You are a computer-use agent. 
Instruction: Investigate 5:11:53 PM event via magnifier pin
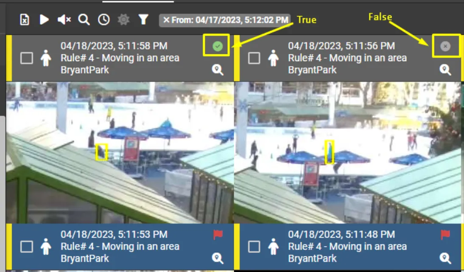pyautogui.click(x=218, y=258)
